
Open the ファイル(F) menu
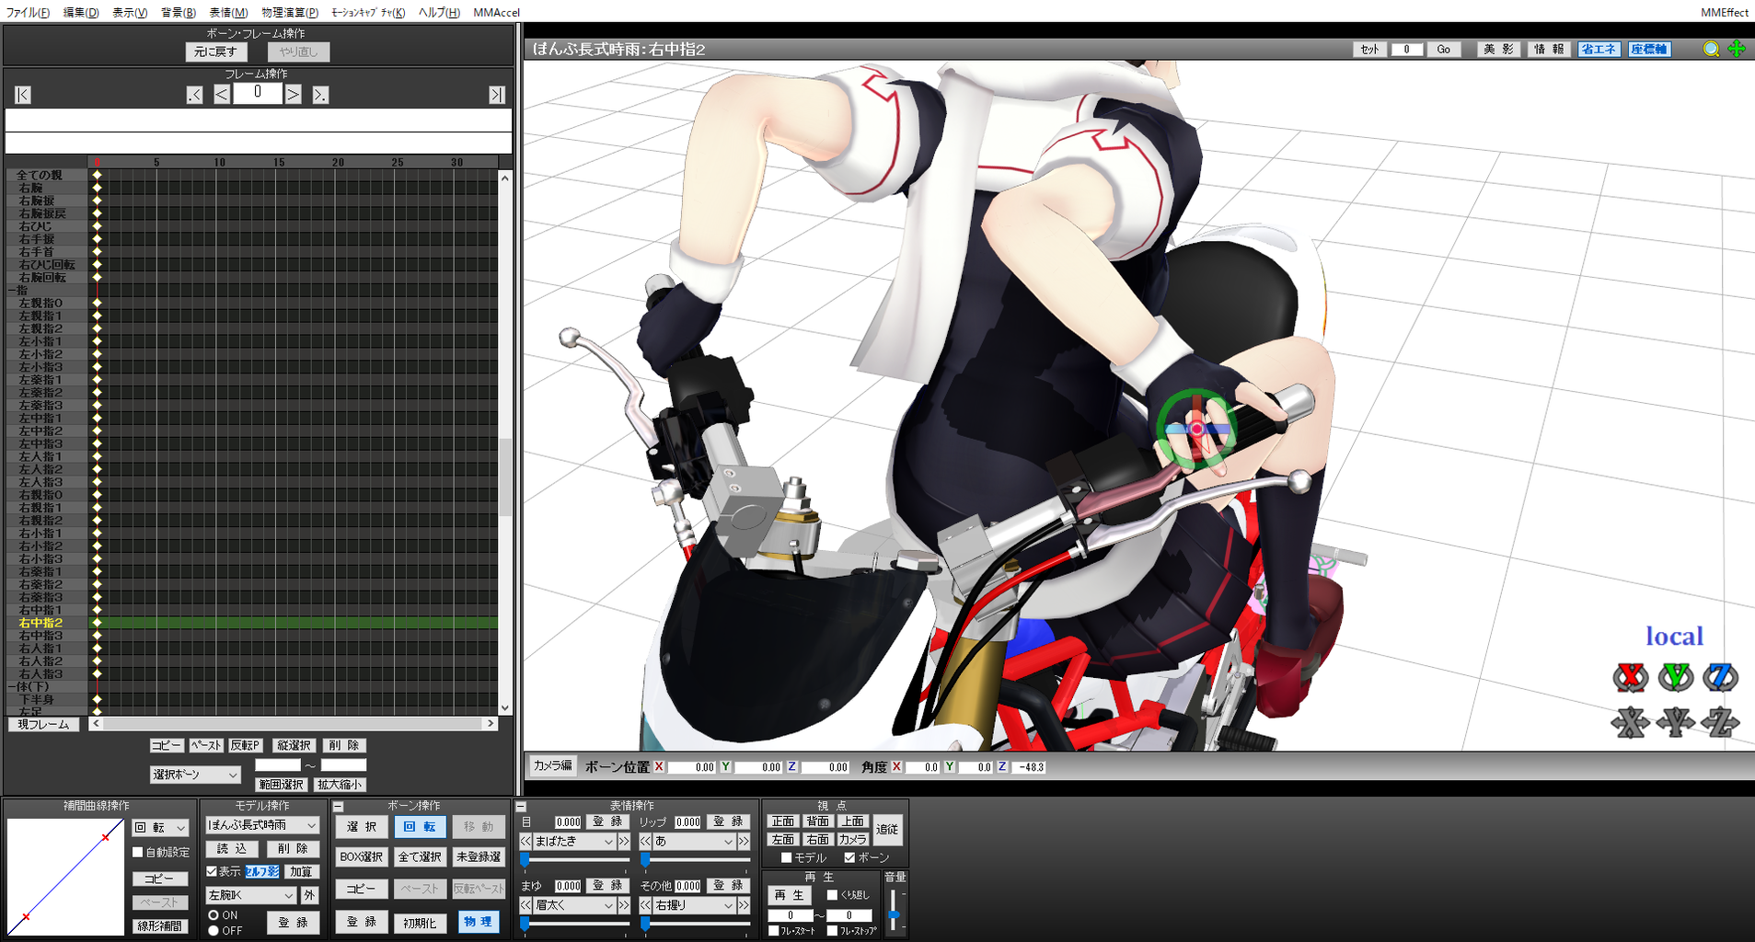point(29,12)
